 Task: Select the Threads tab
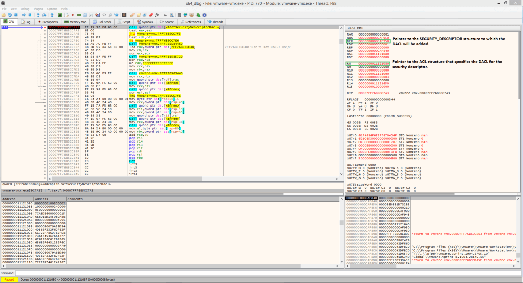[215, 22]
